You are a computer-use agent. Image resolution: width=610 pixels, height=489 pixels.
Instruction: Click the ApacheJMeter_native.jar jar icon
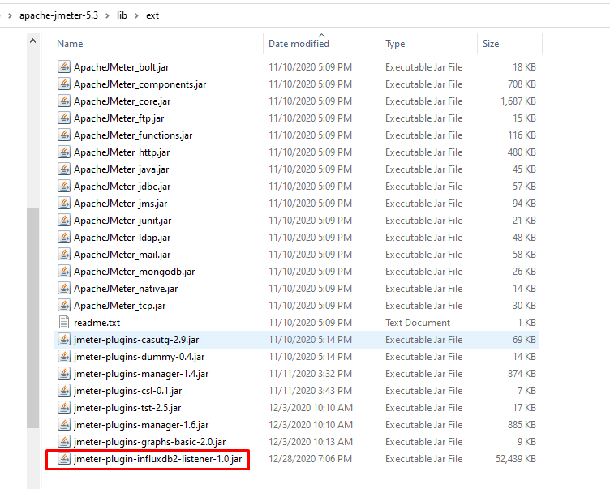64,289
